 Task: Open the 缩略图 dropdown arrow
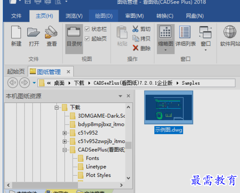tap(166, 50)
